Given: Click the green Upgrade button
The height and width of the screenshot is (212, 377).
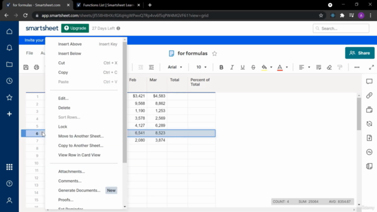Looking at the screenshot, I should (x=75, y=28).
